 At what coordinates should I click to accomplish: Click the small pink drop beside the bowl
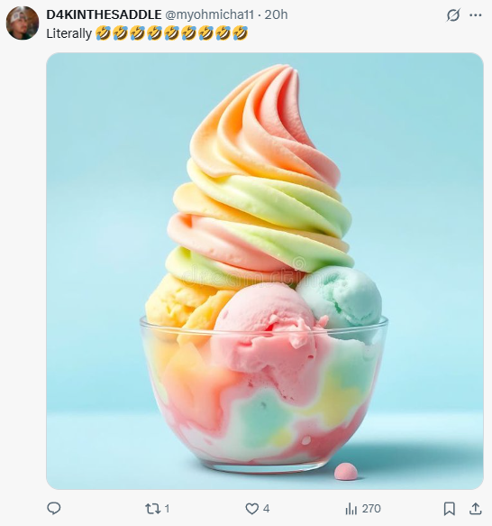[345, 471]
